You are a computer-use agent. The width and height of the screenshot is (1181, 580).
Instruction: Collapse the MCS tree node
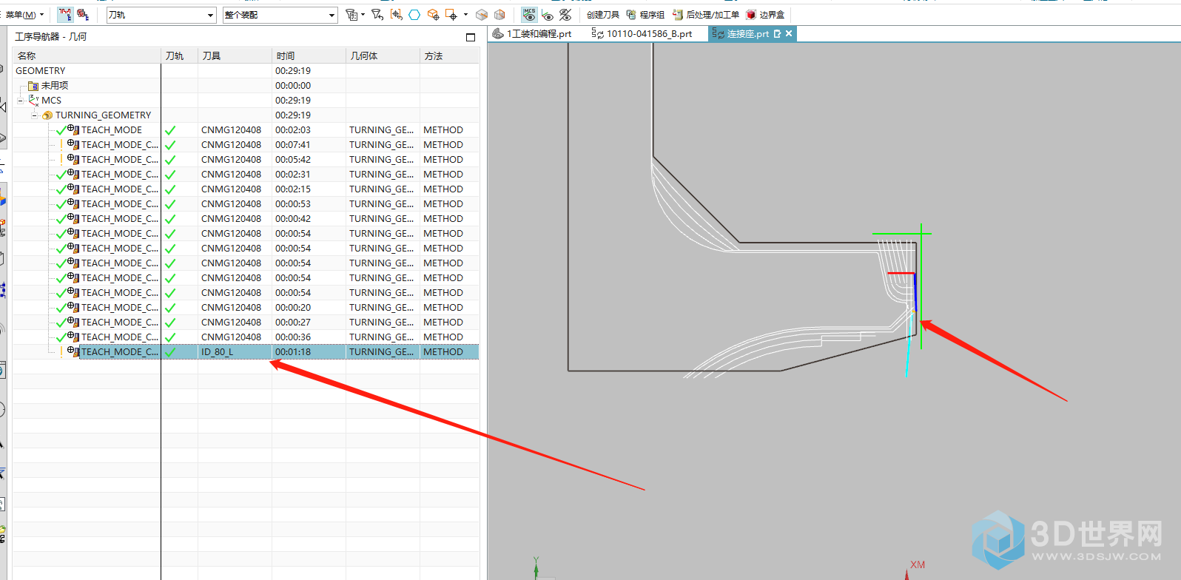pos(21,101)
